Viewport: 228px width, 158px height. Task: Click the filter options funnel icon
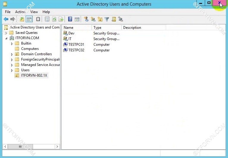click(x=107, y=19)
